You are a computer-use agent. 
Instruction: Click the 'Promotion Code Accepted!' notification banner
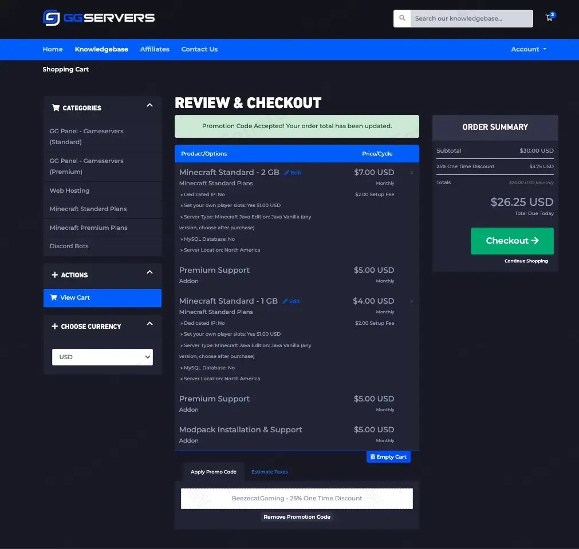(x=297, y=126)
